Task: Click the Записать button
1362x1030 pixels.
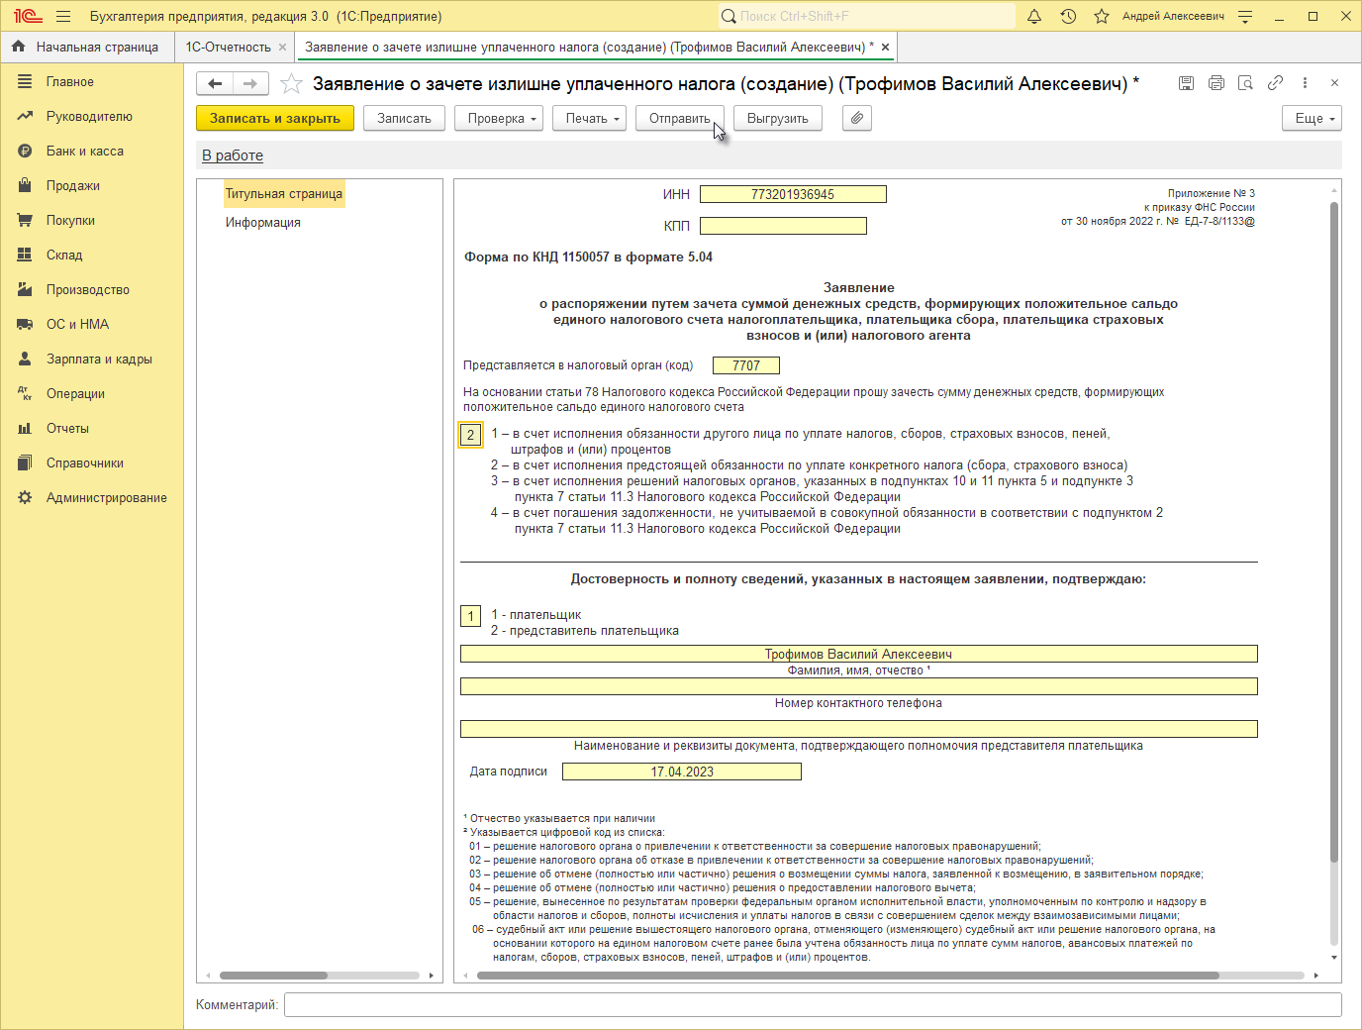Action: [x=404, y=118]
